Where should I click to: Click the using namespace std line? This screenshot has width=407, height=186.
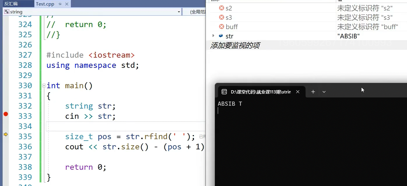coord(93,65)
